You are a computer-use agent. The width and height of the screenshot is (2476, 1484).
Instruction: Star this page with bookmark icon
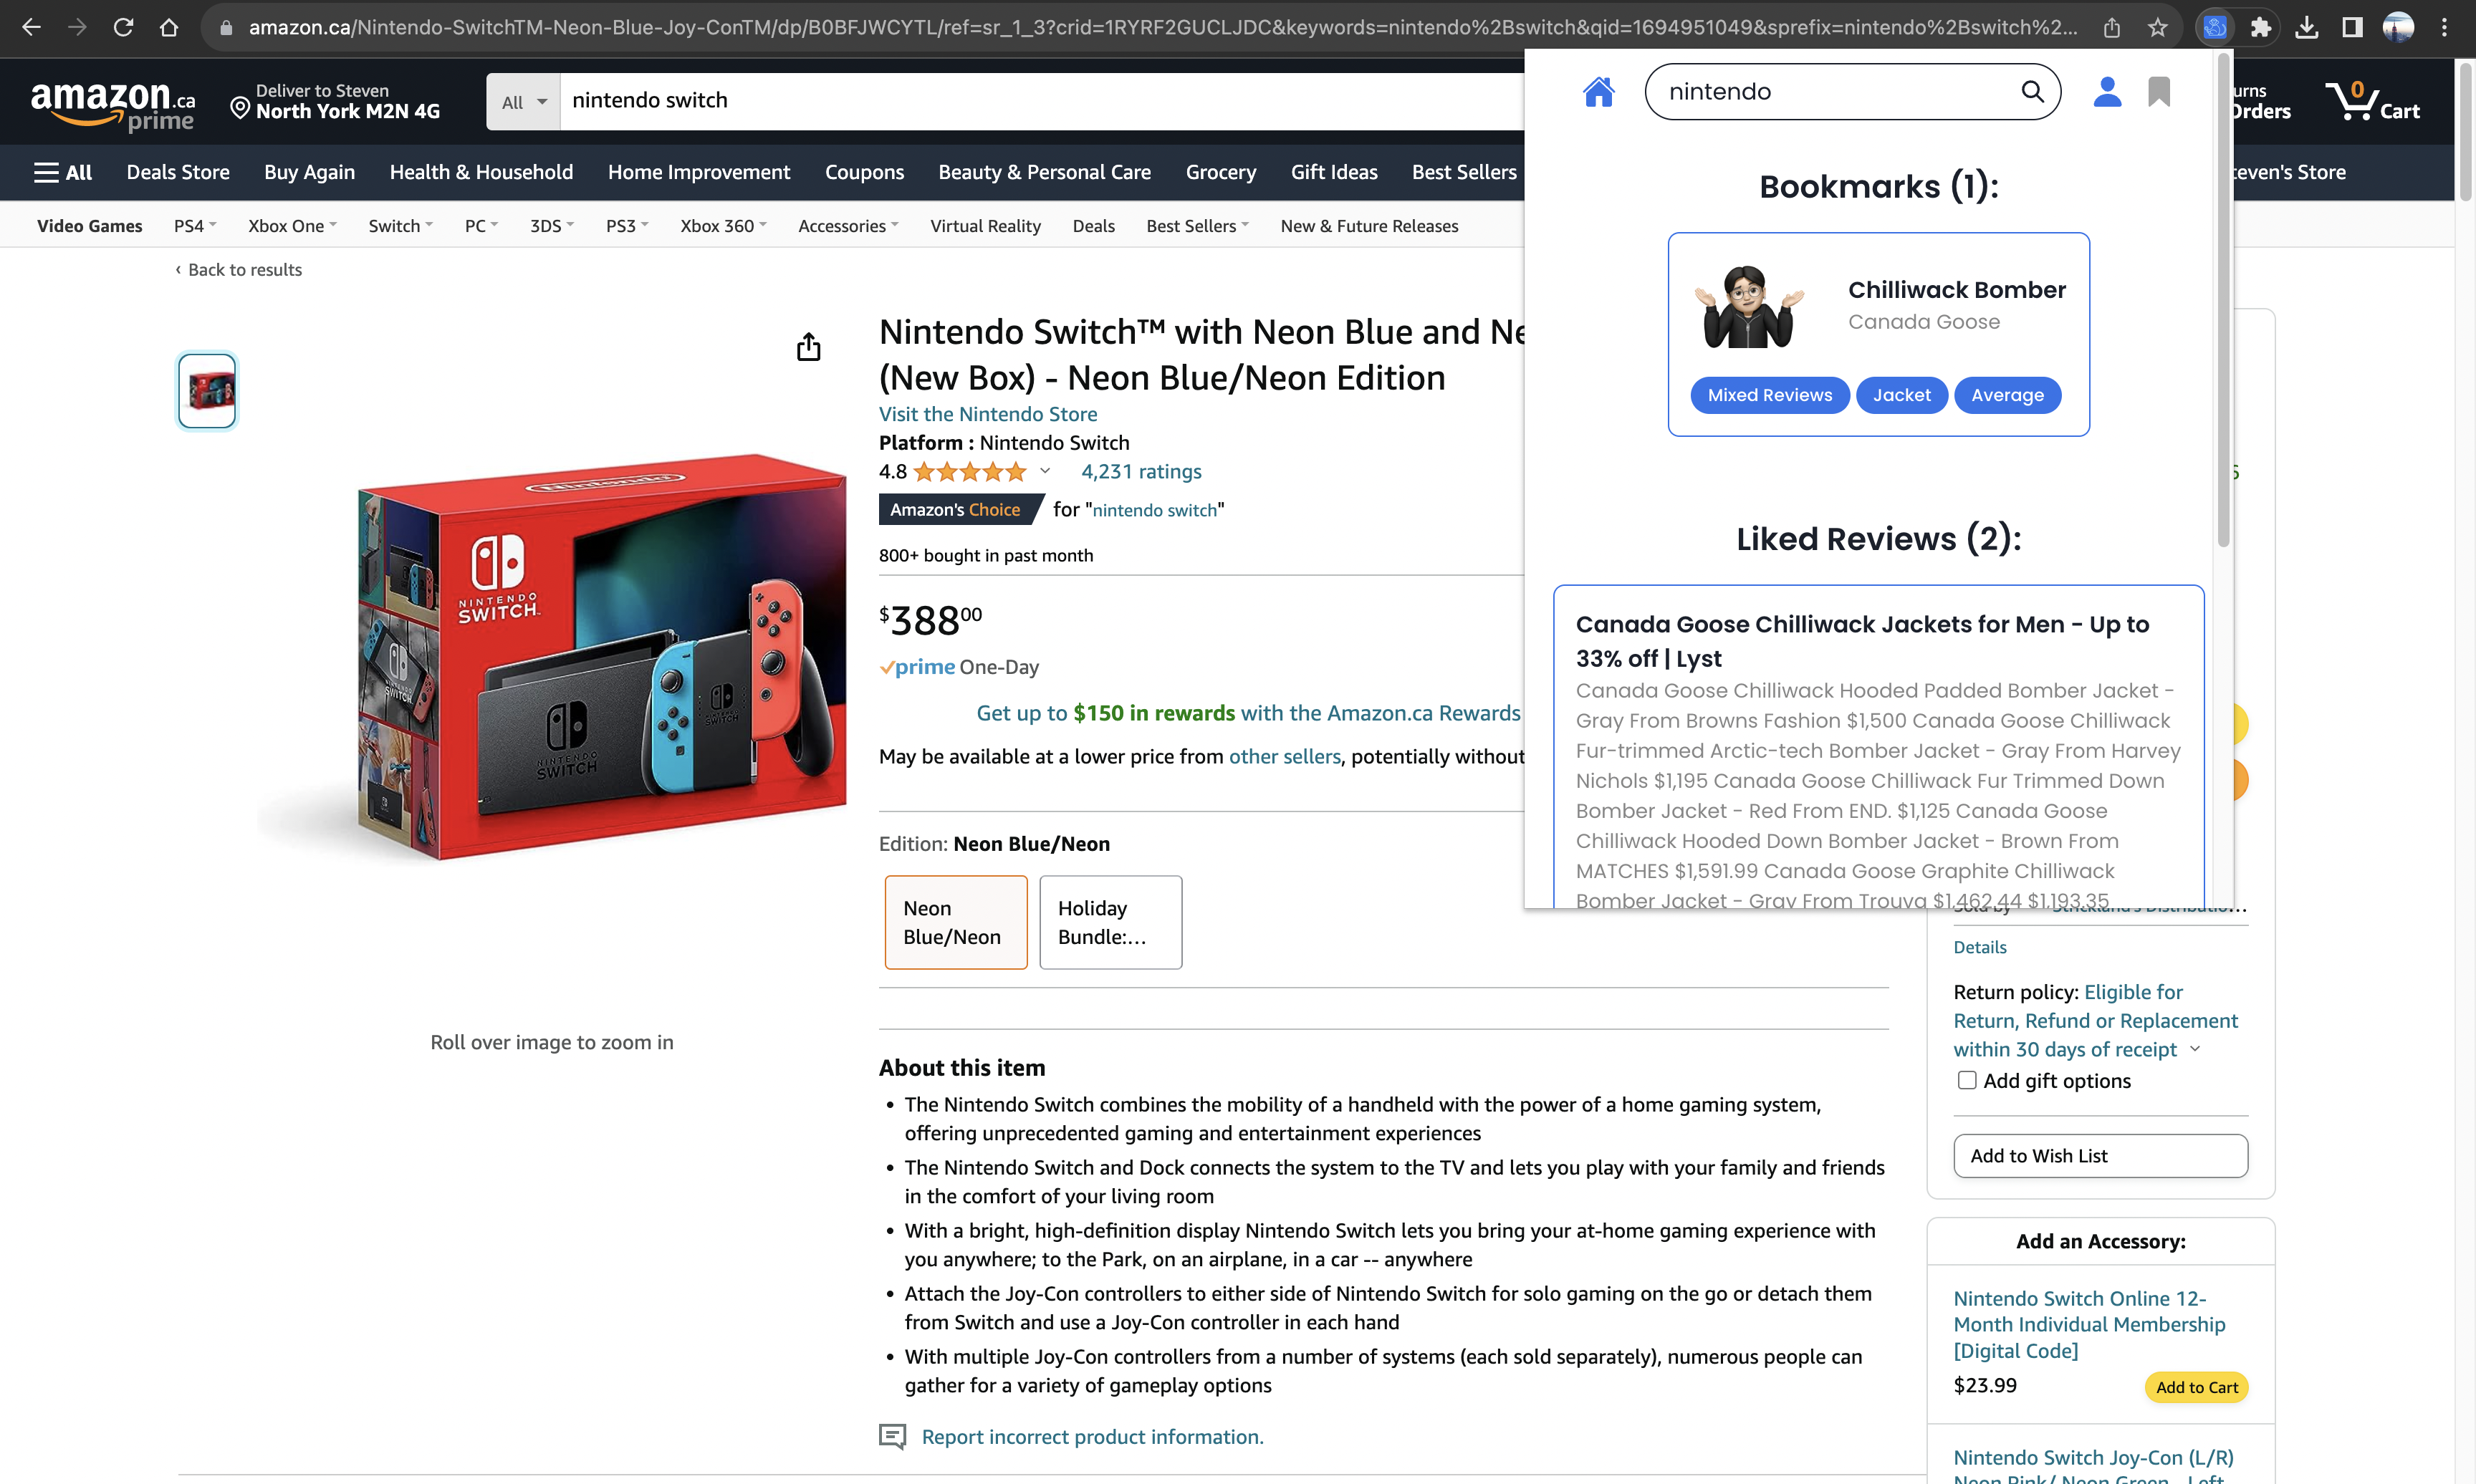[x=2157, y=27]
